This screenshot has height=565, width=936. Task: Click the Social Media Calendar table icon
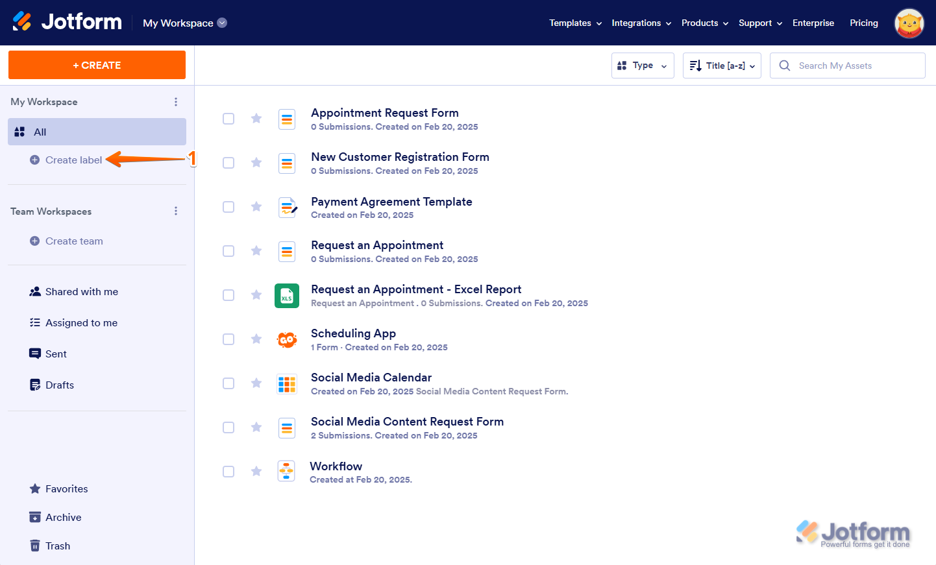pos(287,384)
